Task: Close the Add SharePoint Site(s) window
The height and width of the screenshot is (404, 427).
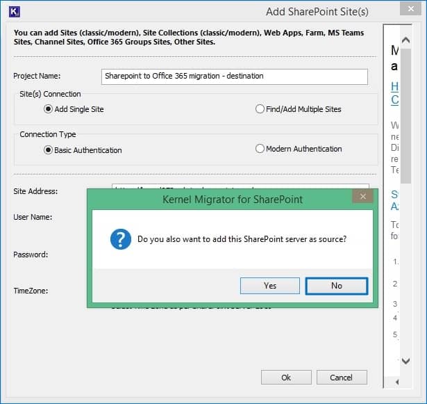Action: 410,9
